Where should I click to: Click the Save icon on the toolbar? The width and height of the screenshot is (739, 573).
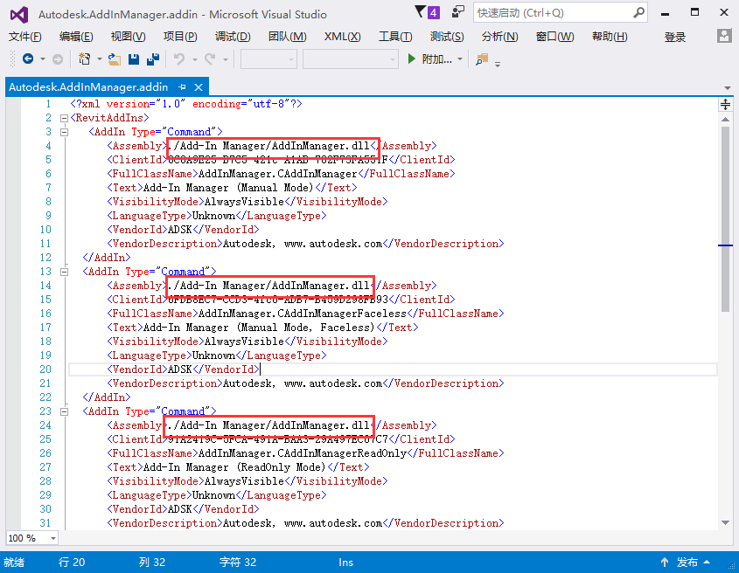(133, 60)
